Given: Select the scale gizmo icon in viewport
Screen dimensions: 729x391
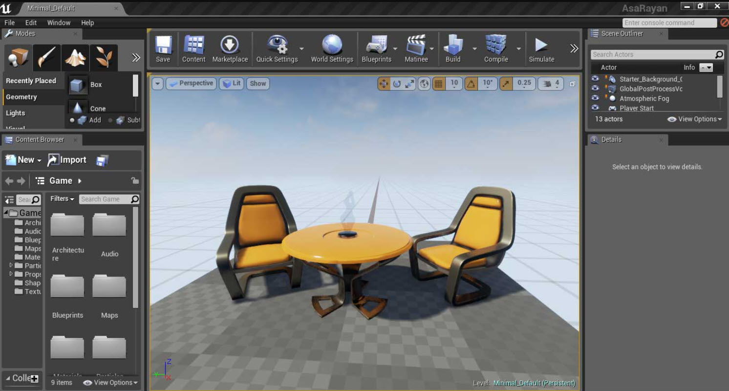Looking at the screenshot, I should click(x=409, y=84).
